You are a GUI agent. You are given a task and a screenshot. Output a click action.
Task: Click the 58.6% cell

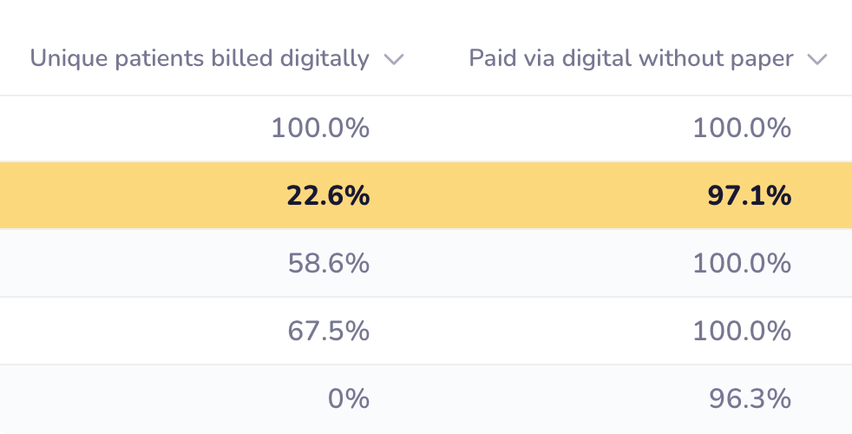pyautogui.click(x=328, y=263)
